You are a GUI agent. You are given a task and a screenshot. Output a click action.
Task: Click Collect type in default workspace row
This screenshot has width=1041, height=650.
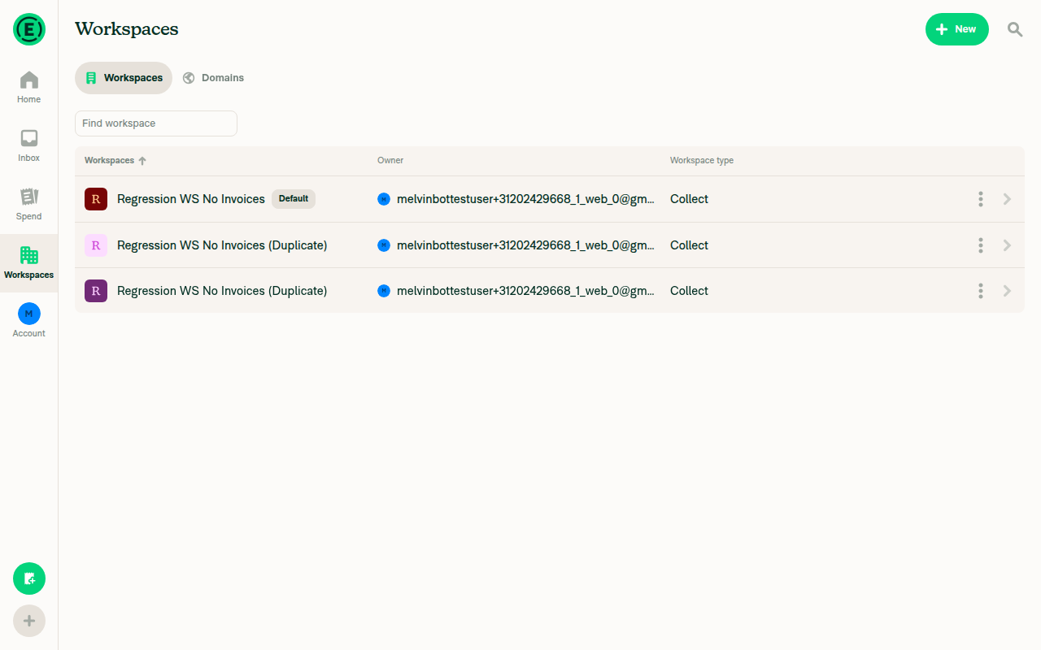click(689, 199)
